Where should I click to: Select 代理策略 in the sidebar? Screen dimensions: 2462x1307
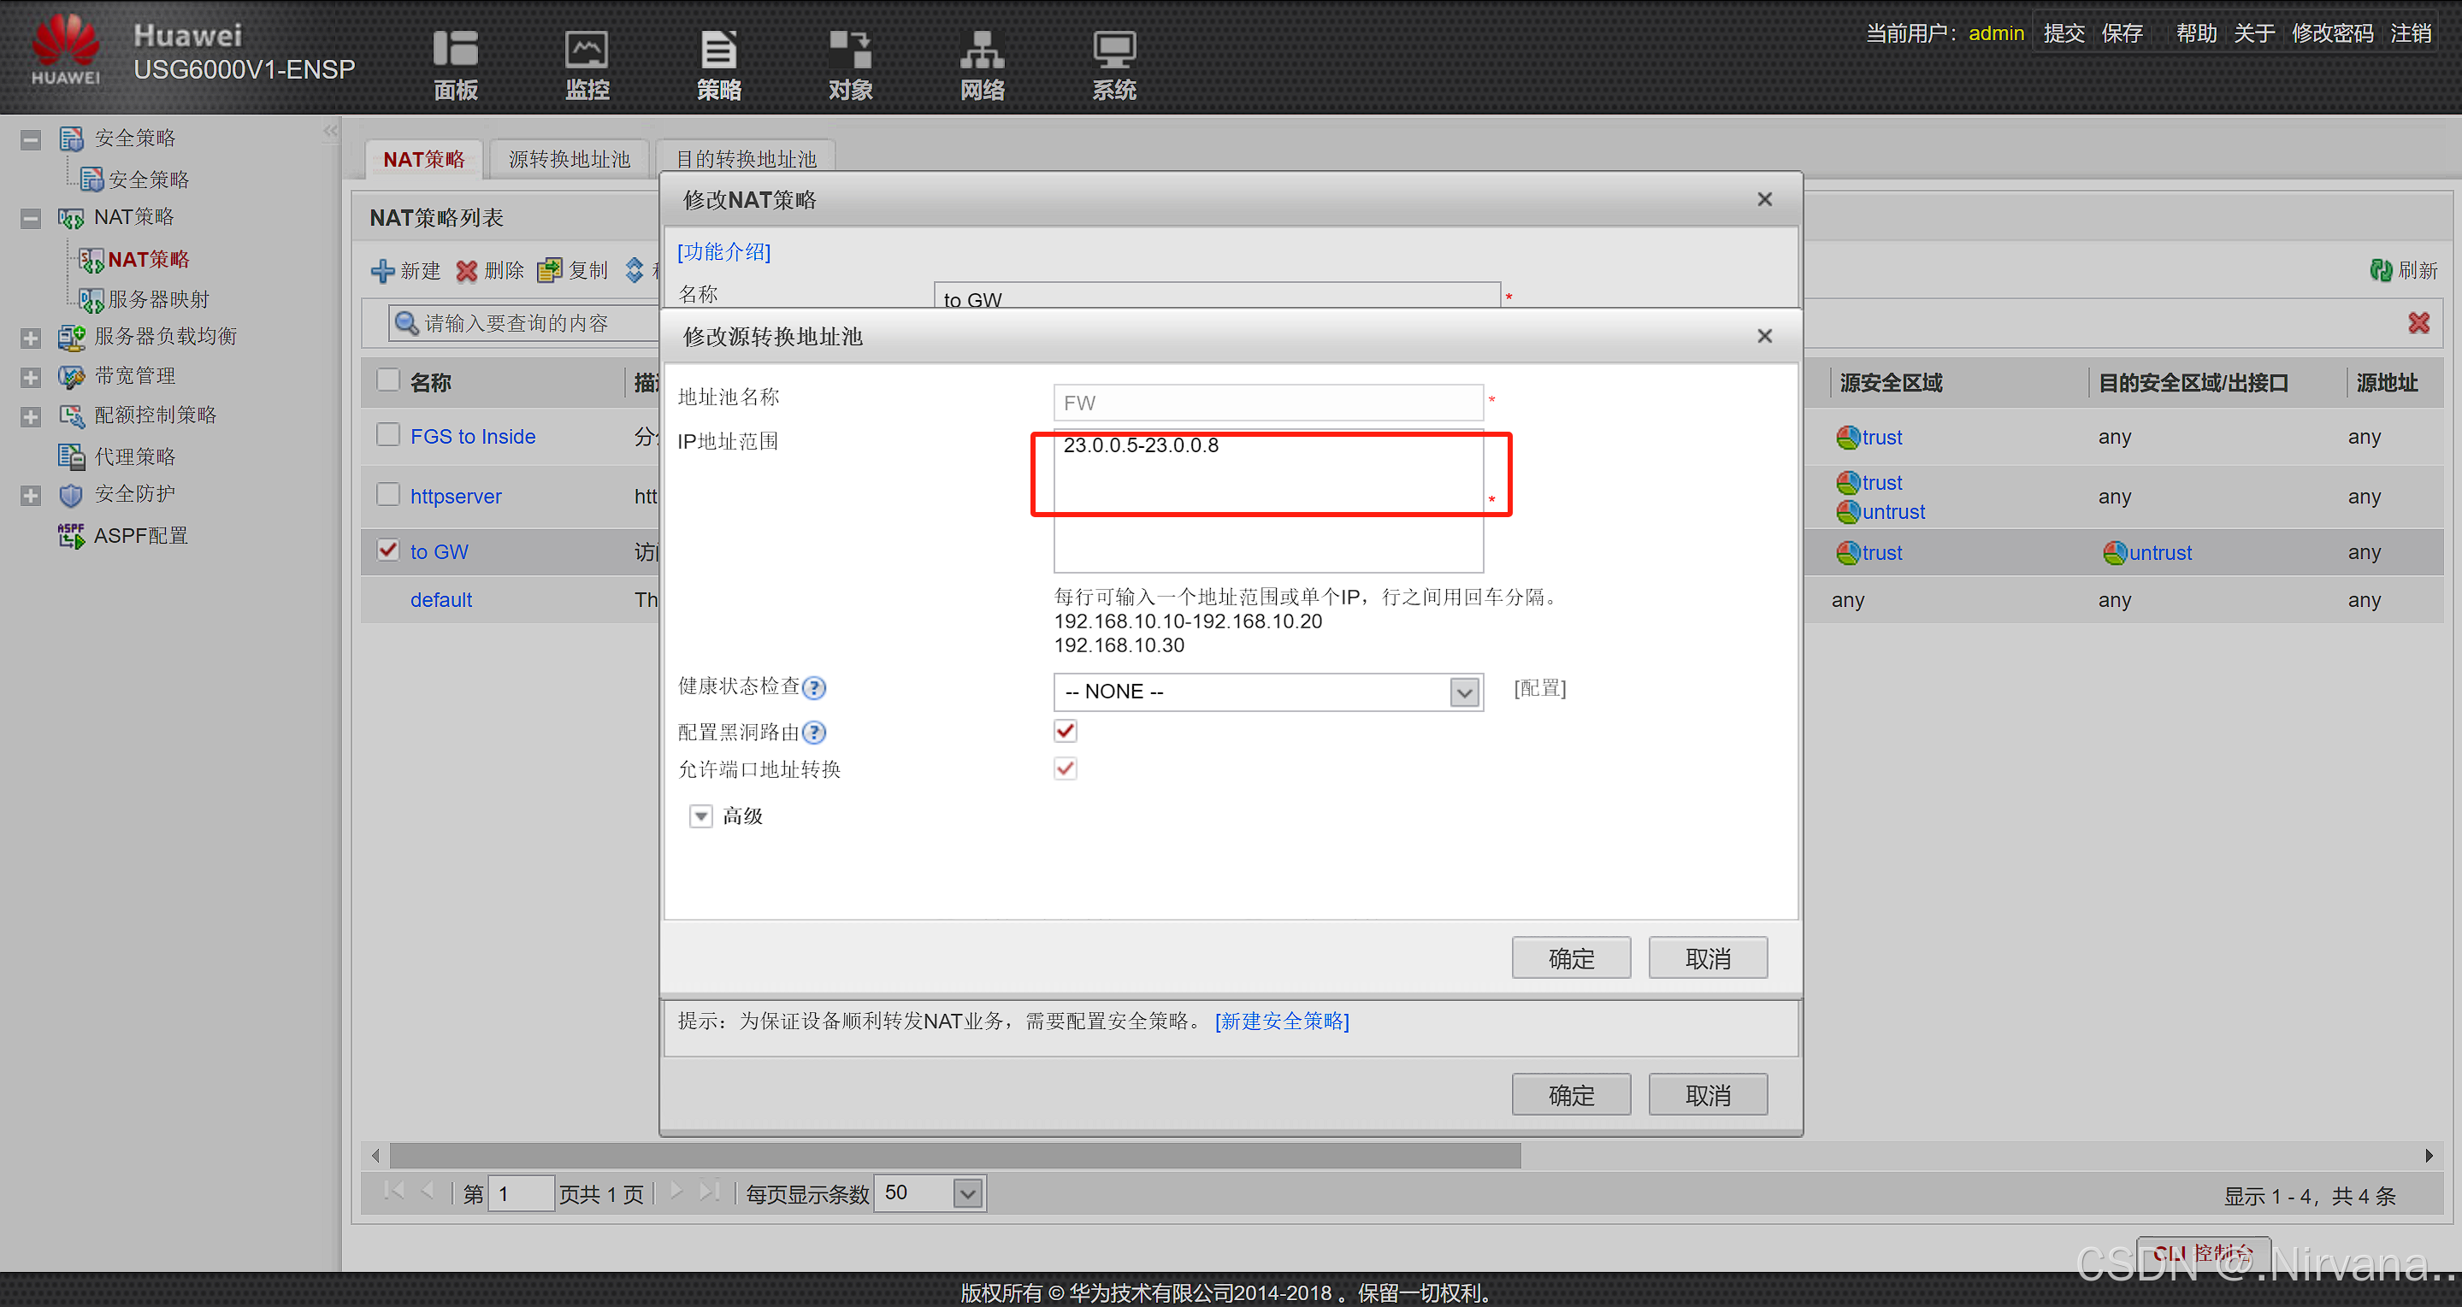click(x=135, y=456)
